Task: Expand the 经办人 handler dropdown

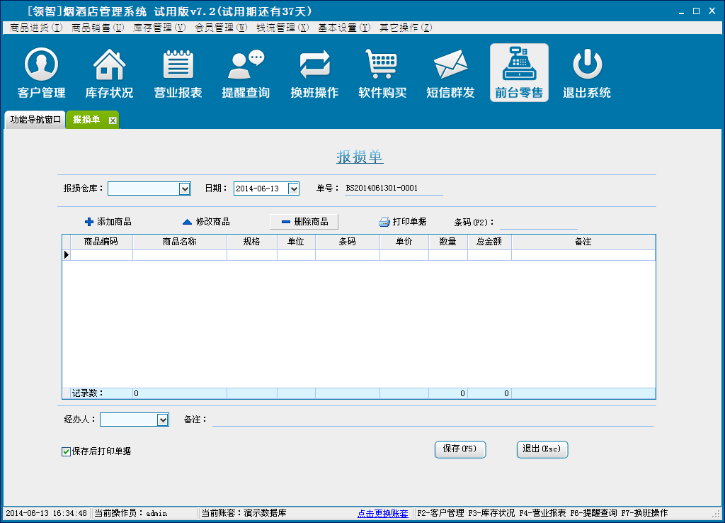Action: tap(163, 420)
